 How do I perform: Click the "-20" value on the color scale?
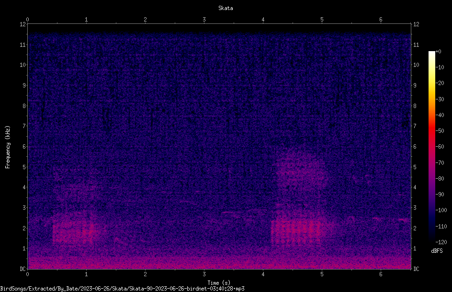440,83
